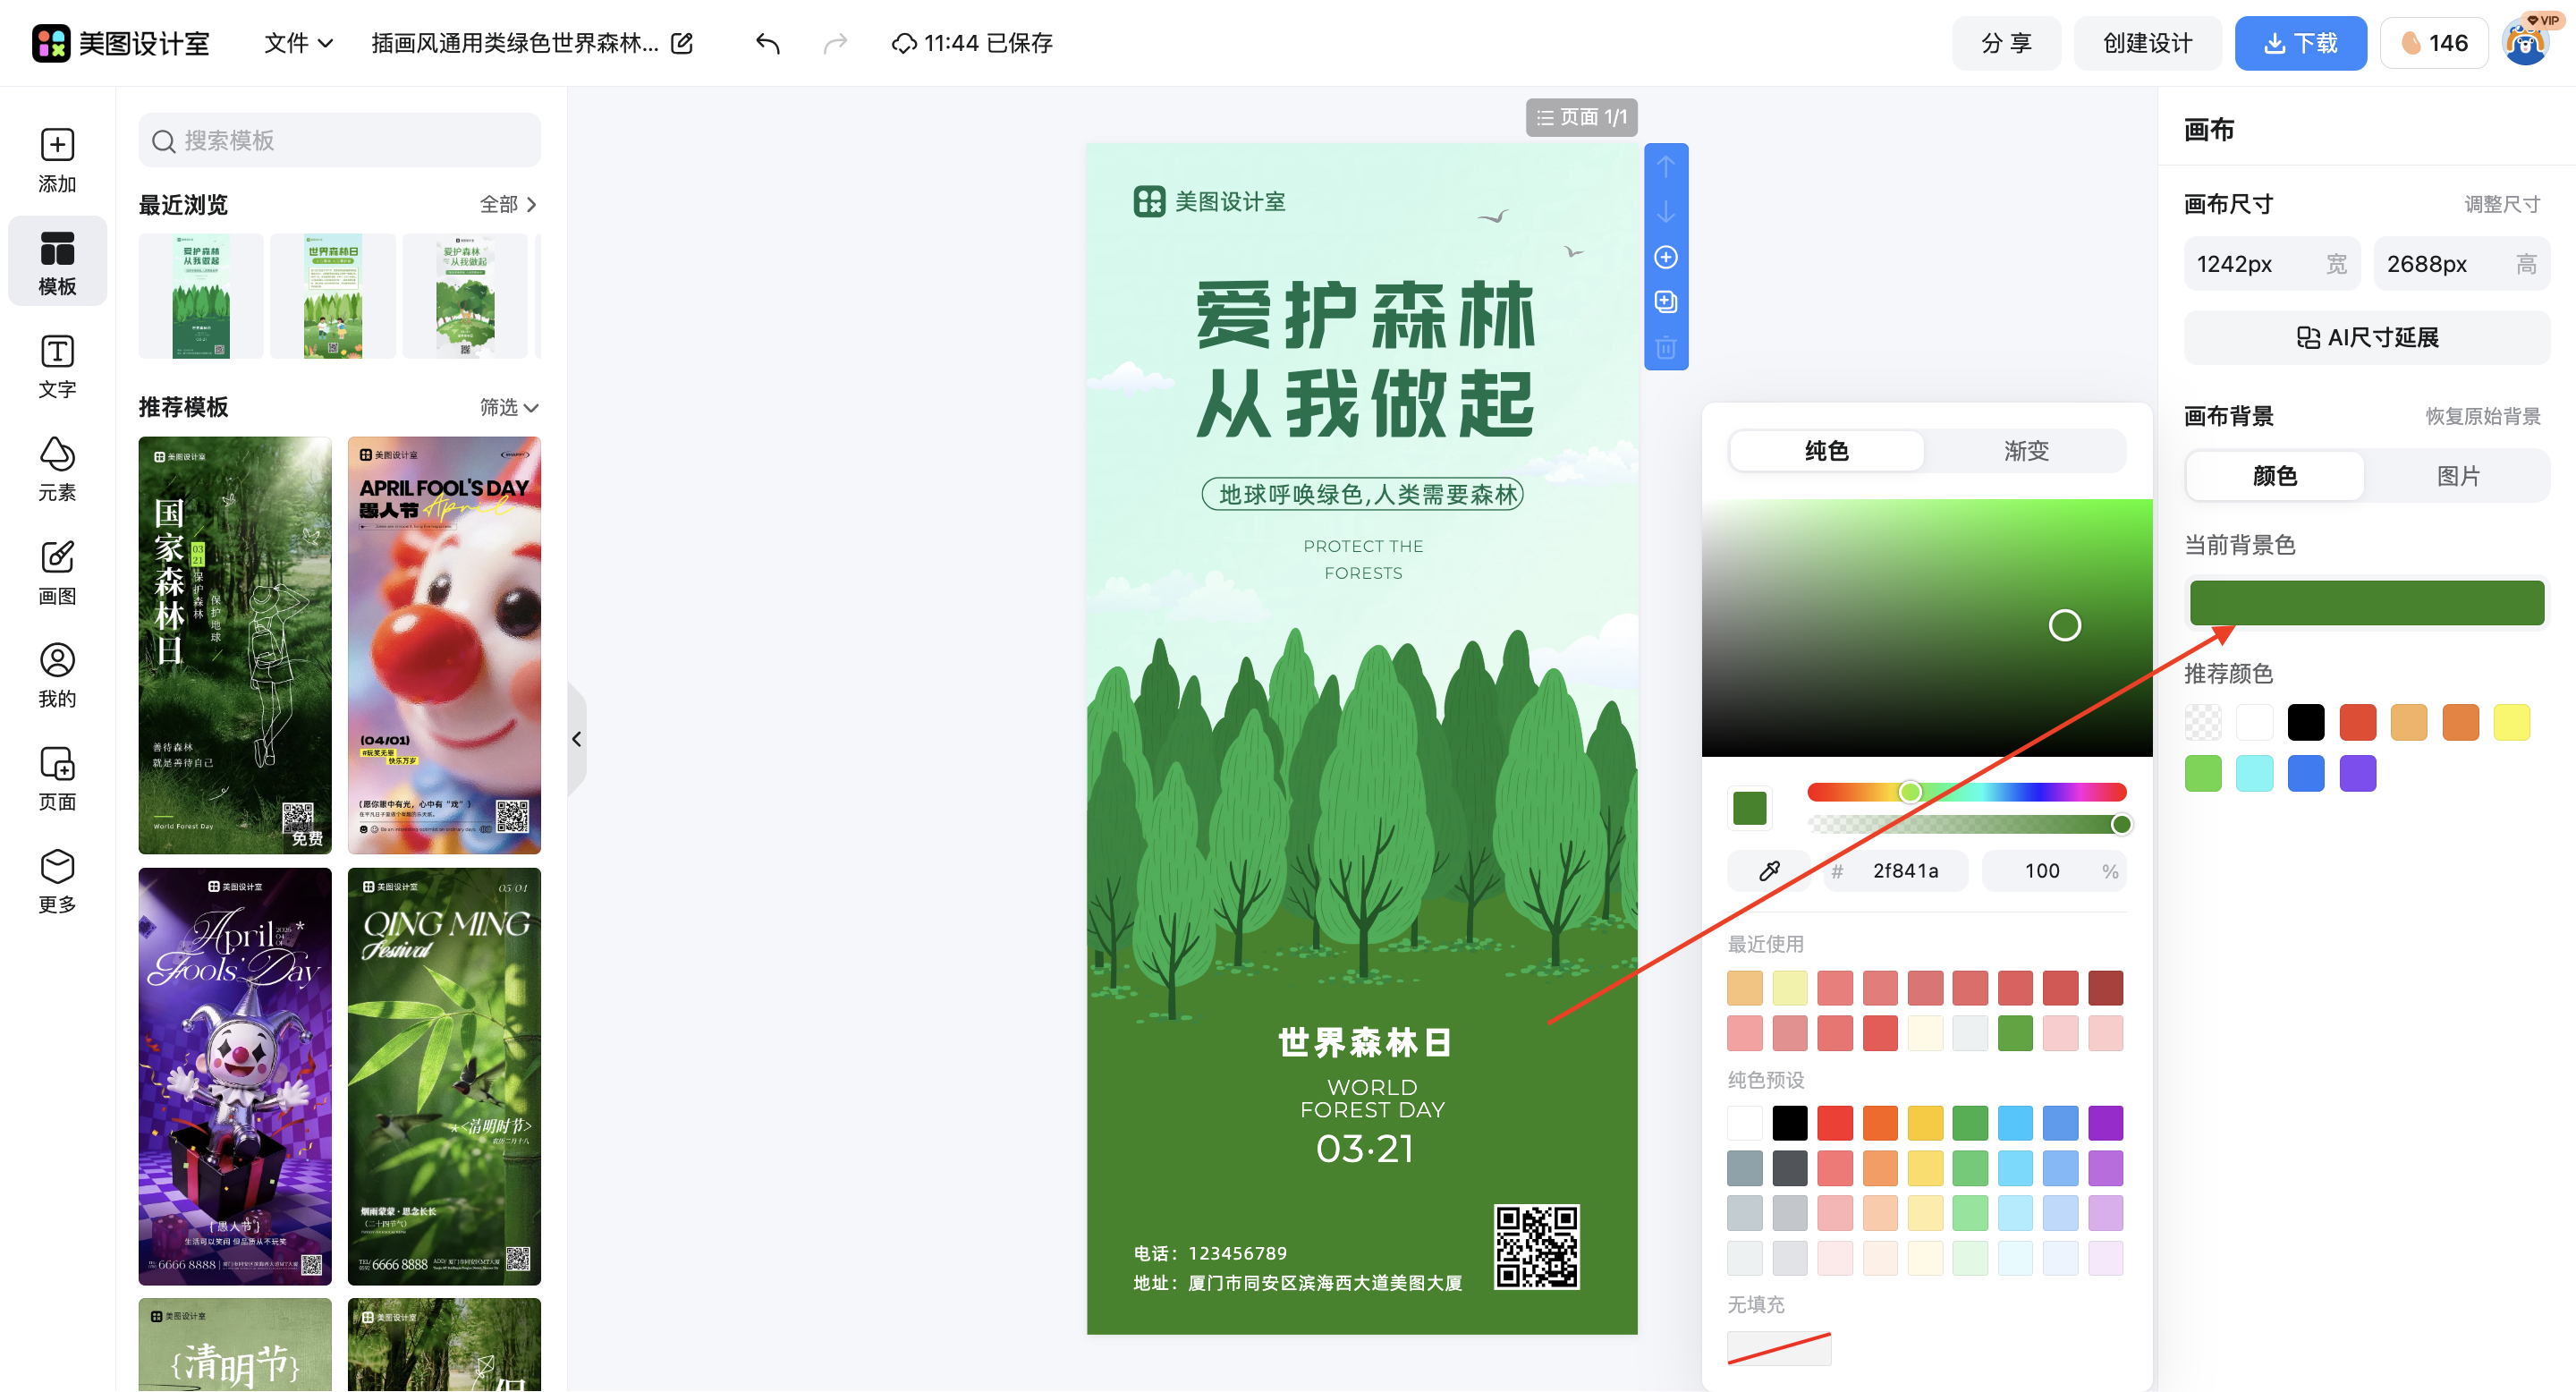Click the AI尺寸延展 button
This screenshot has height=1392, width=2576.
(x=2366, y=337)
